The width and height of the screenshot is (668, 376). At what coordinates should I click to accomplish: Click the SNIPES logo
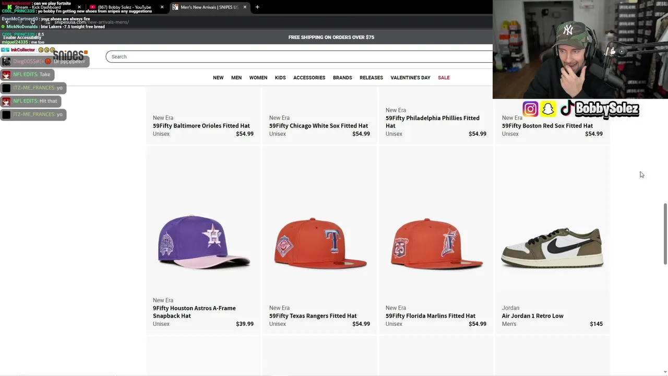(x=70, y=55)
